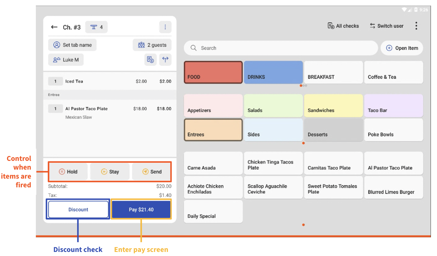Click Switch user
This screenshot has height=256, width=437.
(x=387, y=26)
